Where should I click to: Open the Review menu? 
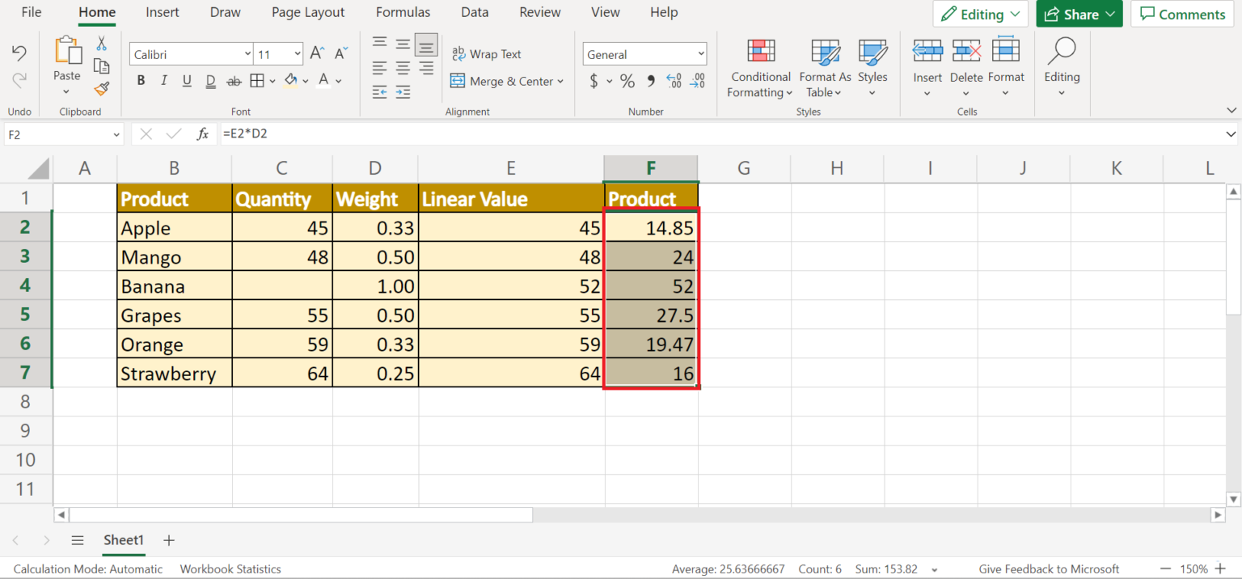[x=539, y=12]
